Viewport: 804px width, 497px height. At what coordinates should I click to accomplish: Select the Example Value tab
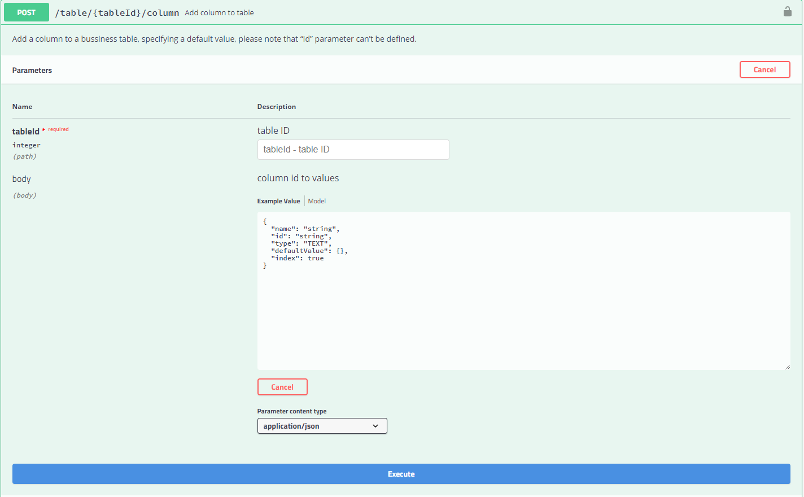tap(278, 200)
